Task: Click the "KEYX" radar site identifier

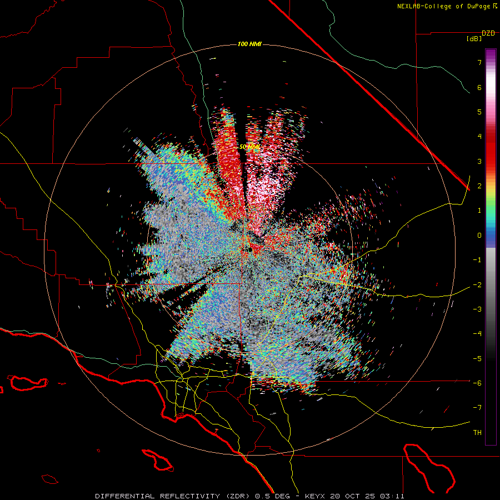Action: 315,496
